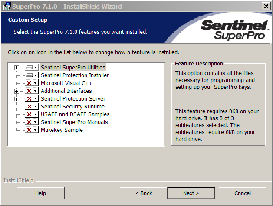273x206 pixels.
Task: Open install-state dropdown for Sentinel SuperPro Utilities
Action: click(x=32, y=68)
